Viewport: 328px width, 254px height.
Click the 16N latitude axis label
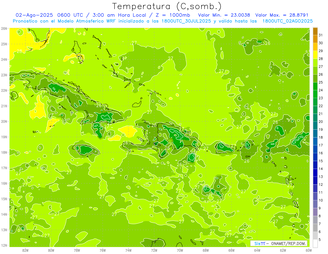point(4,183)
